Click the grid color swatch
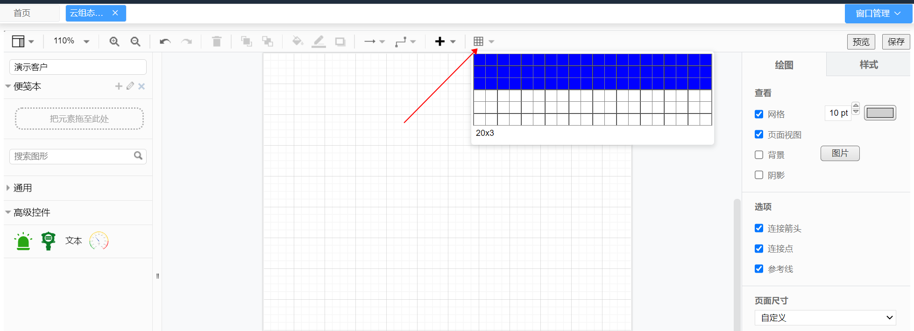Image resolution: width=914 pixels, height=331 pixels. point(880,113)
